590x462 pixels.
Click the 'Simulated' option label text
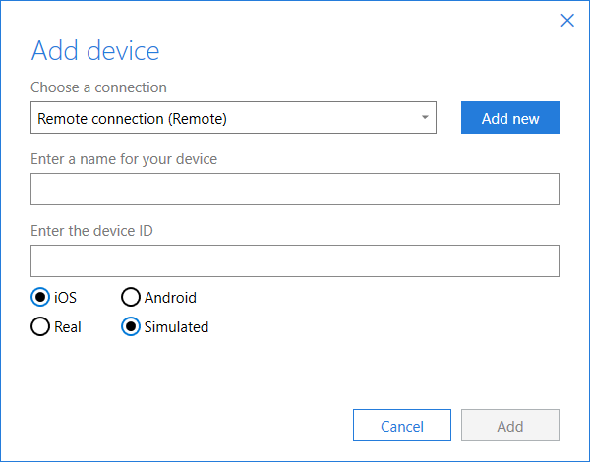176,327
